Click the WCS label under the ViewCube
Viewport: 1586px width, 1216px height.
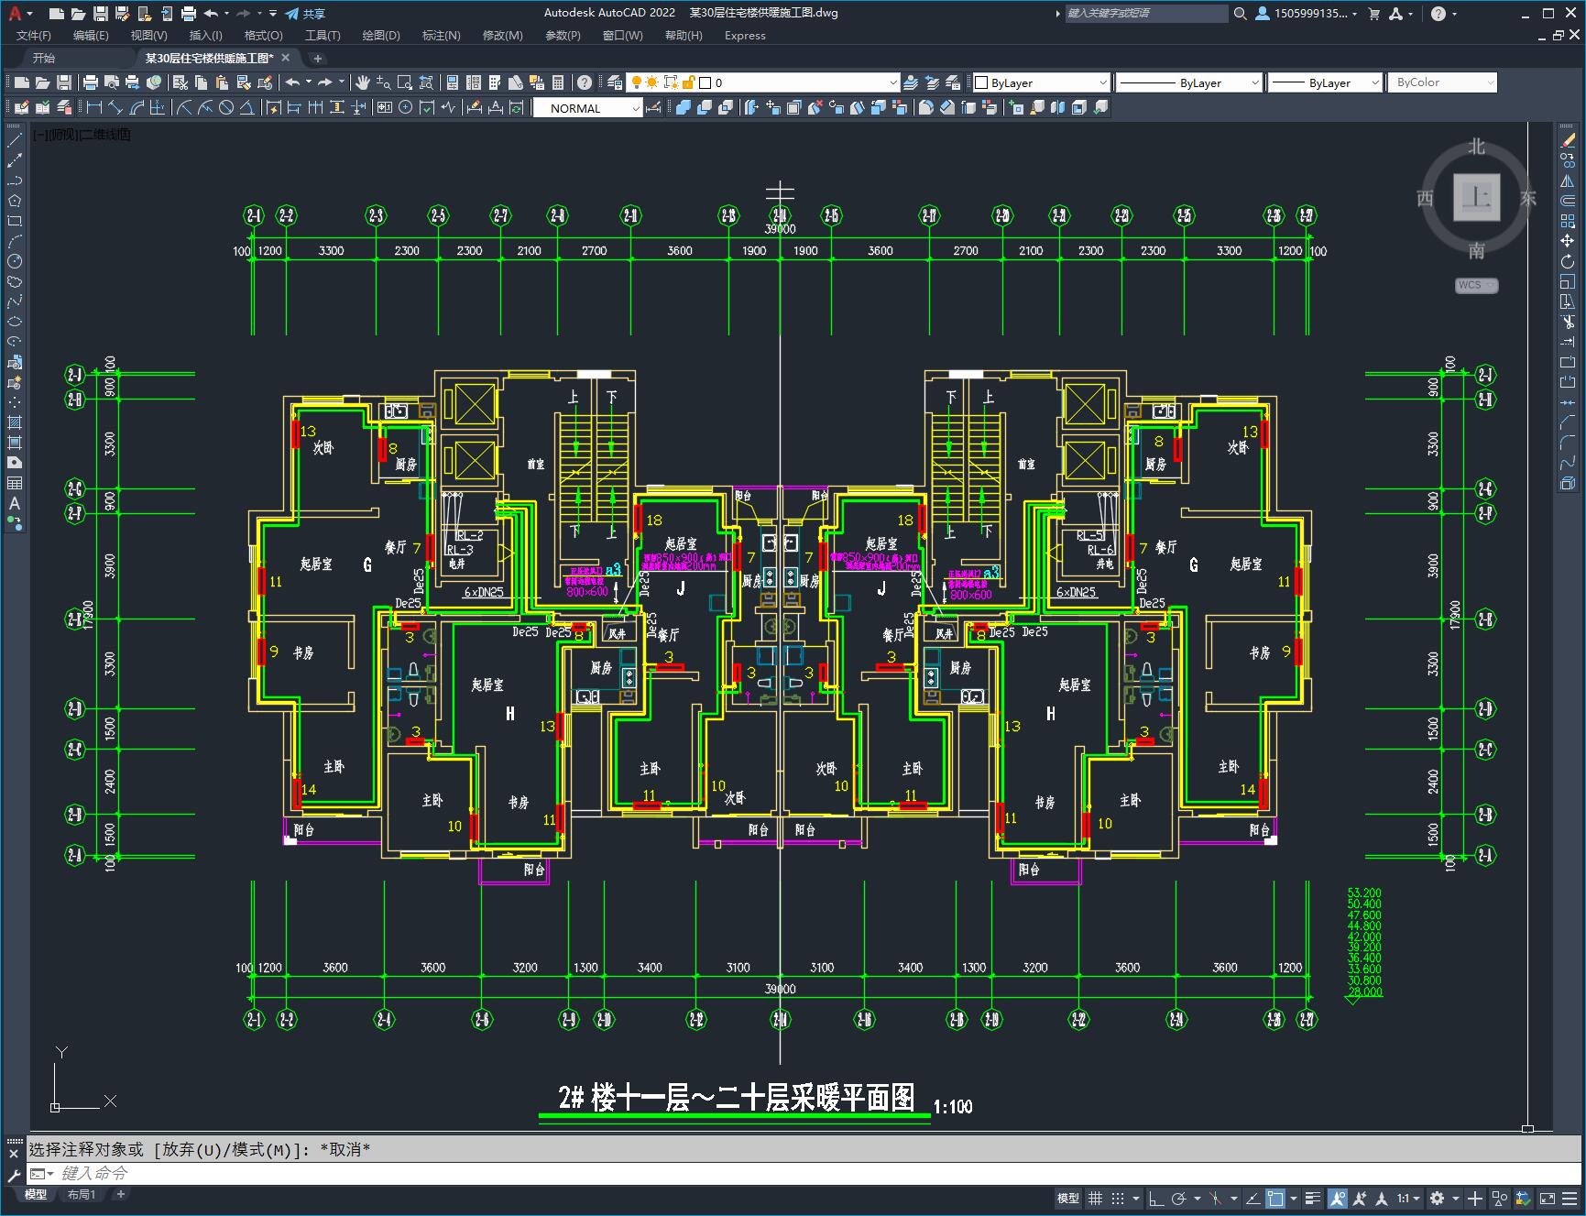point(1476,285)
